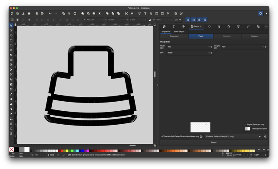Open the root layer indicator dropdown
The height and width of the screenshot is (169, 278).
(52, 155)
